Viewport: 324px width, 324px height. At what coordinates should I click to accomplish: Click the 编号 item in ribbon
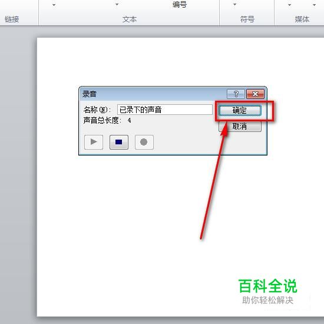click(180, 4)
